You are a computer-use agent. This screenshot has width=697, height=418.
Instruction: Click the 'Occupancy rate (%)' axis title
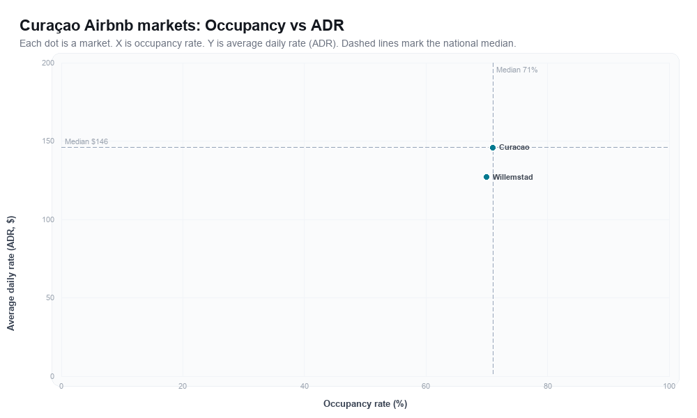(365, 404)
